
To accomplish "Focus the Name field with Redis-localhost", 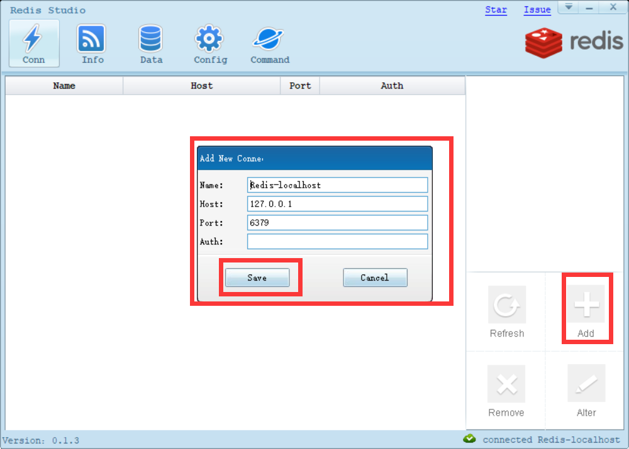I will (337, 185).
